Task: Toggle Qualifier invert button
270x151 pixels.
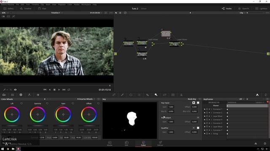Action: pyautogui.click(x=194, y=128)
